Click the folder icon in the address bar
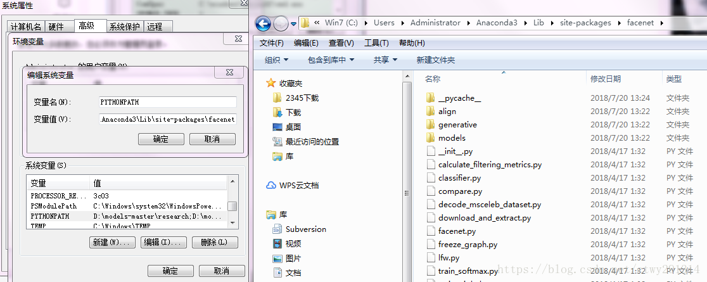Screen dimensions: 707x282 (x=305, y=23)
